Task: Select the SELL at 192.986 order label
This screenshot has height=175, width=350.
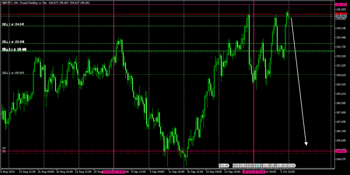Action: [13, 42]
